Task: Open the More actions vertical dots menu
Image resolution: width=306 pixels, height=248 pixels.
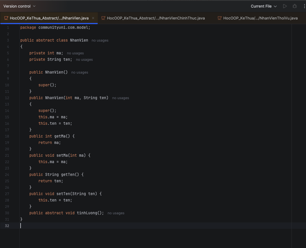Action: coord(304,6)
